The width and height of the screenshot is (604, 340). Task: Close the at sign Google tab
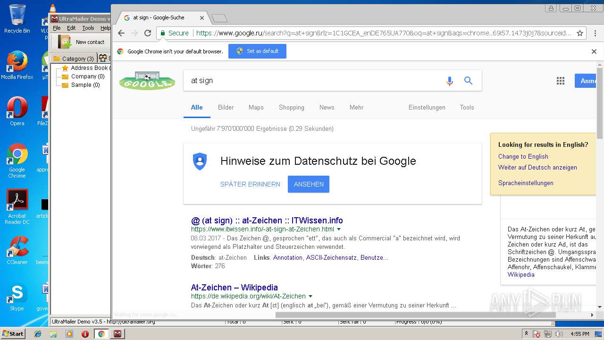point(202,18)
